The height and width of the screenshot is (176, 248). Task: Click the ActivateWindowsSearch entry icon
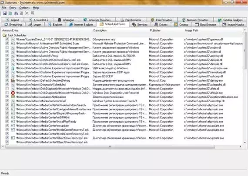click(13, 105)
